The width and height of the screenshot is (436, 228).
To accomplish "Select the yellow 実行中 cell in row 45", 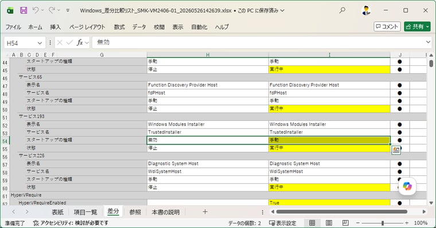I will point(329,69).
